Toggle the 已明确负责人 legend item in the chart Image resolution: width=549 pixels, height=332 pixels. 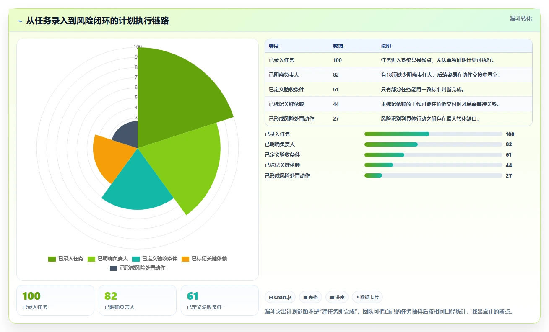coord(107,259)
